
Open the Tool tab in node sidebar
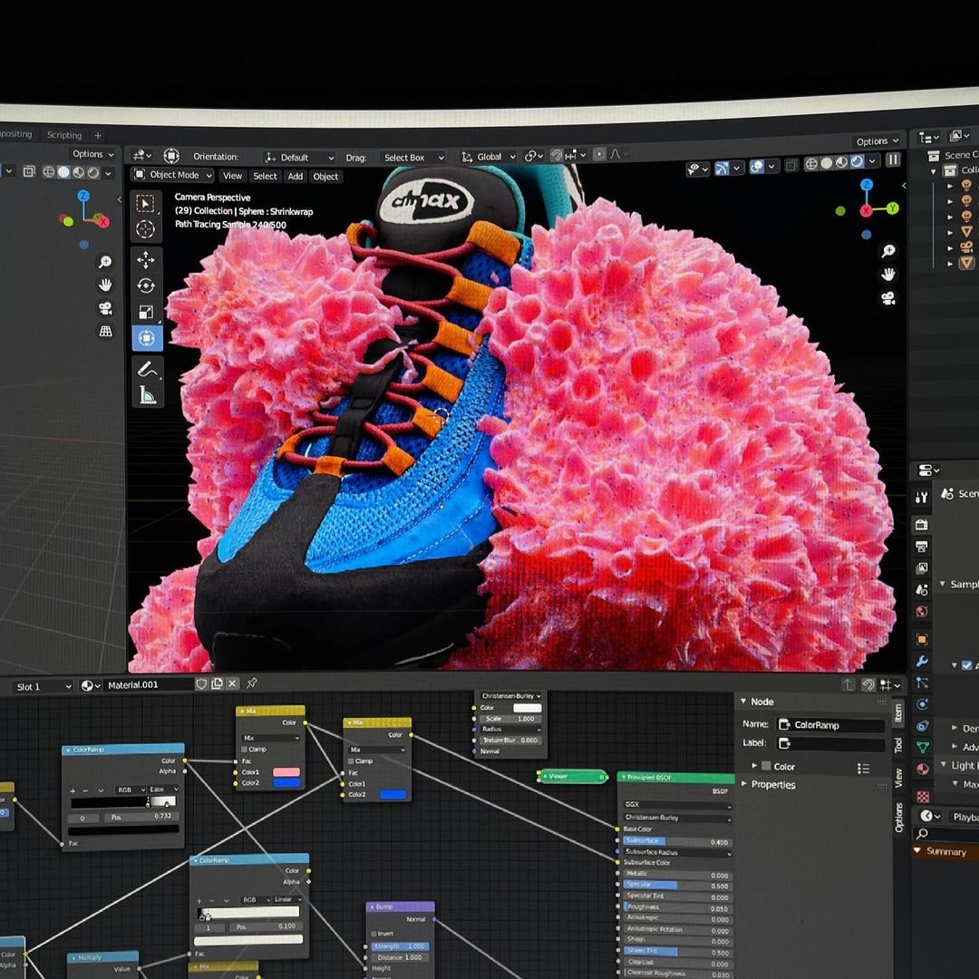click(x=898, y=745)
